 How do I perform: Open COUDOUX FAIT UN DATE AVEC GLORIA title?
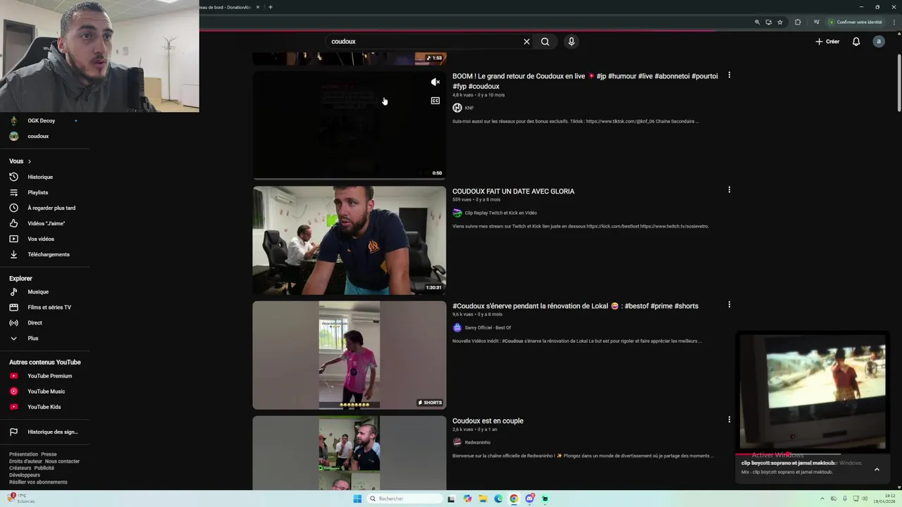click(513, 192)
